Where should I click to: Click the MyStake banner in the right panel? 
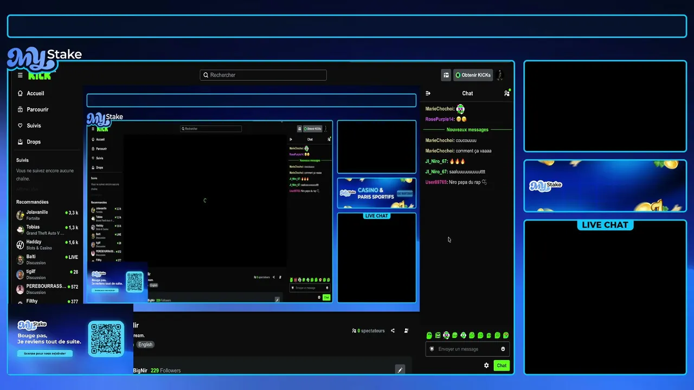605,186
